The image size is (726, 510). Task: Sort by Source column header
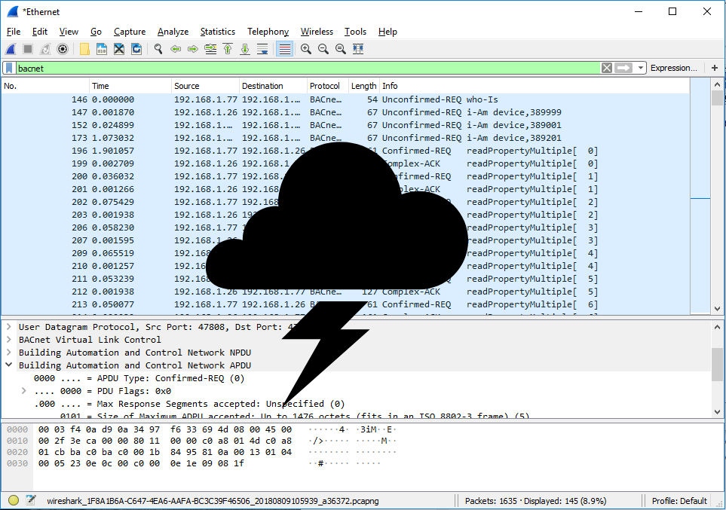click(x=205, y=86)
